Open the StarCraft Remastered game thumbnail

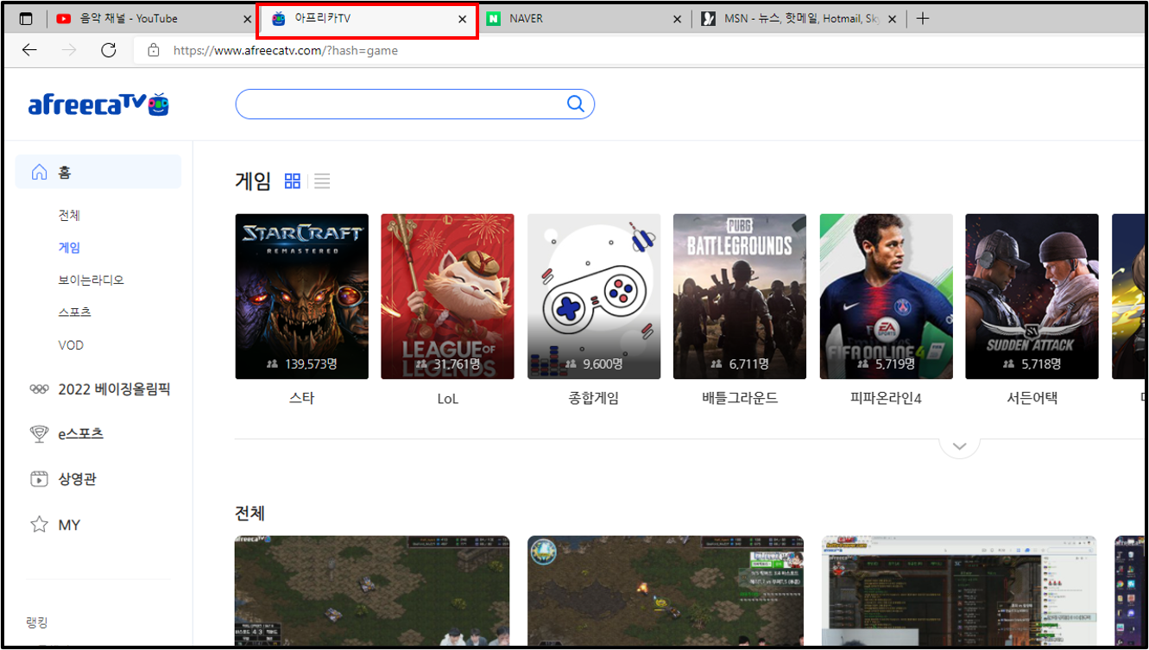(302, 296)
